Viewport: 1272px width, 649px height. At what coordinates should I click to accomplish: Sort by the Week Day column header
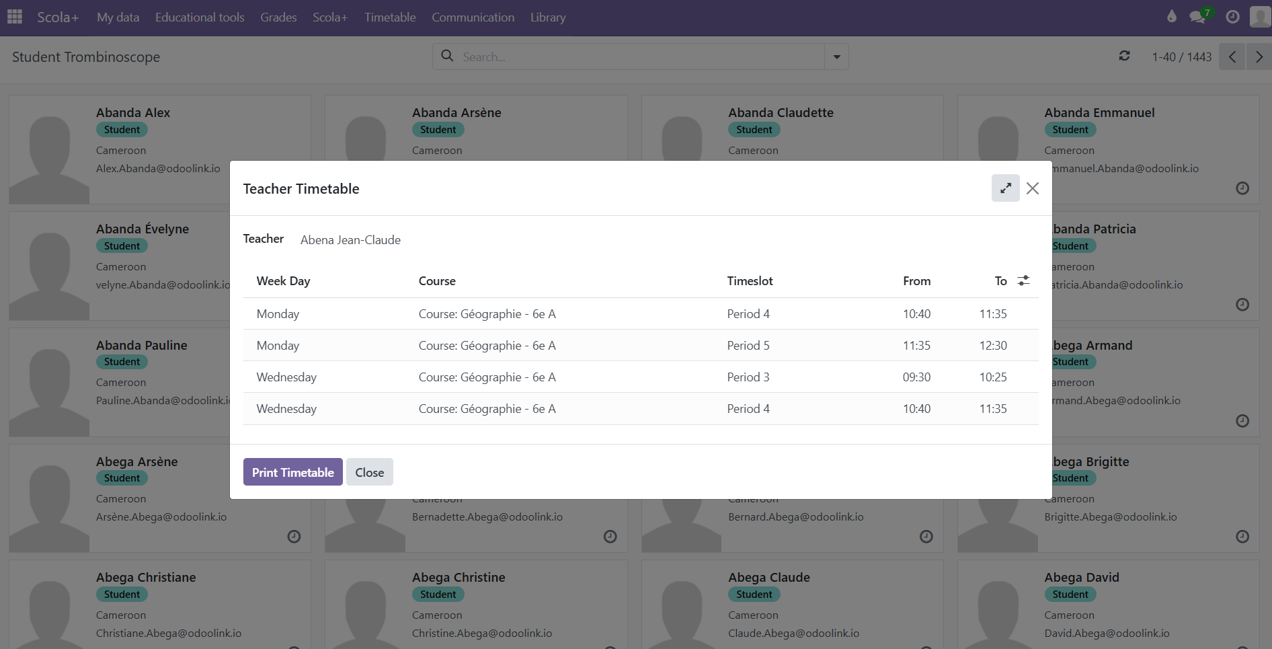283,281
